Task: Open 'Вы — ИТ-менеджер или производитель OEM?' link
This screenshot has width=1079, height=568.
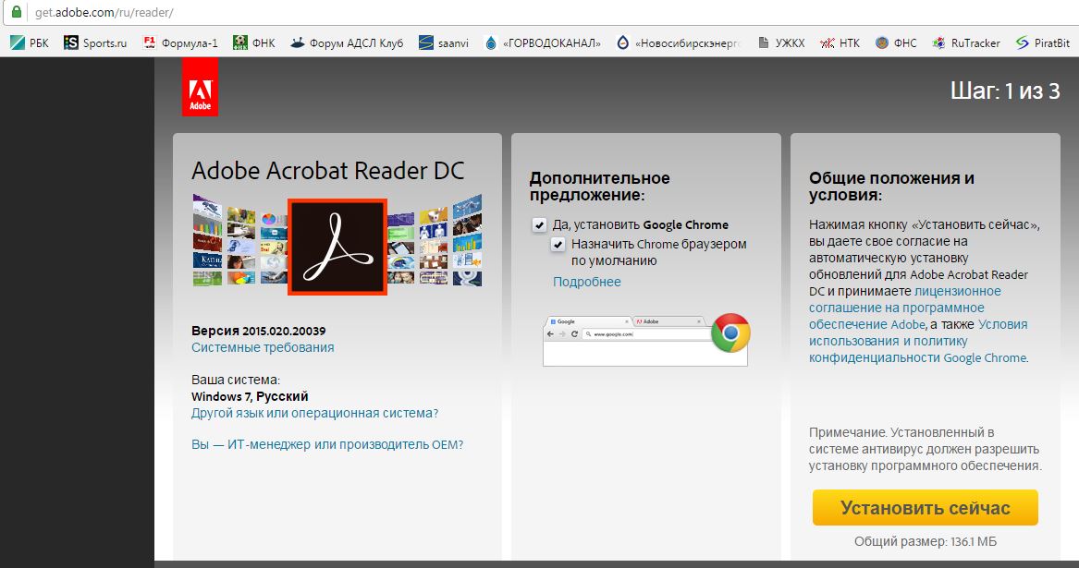Action: pos(327,445)
